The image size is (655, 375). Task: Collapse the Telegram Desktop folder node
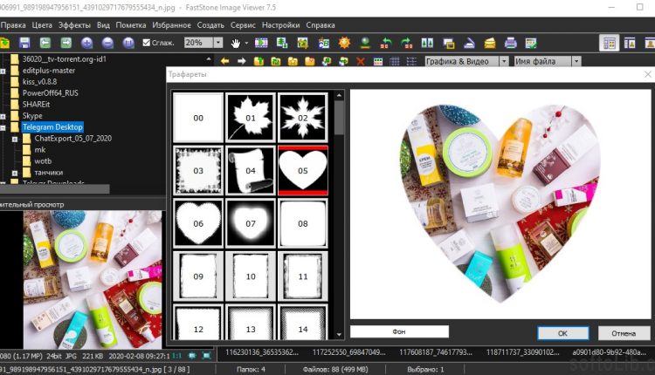3,127
